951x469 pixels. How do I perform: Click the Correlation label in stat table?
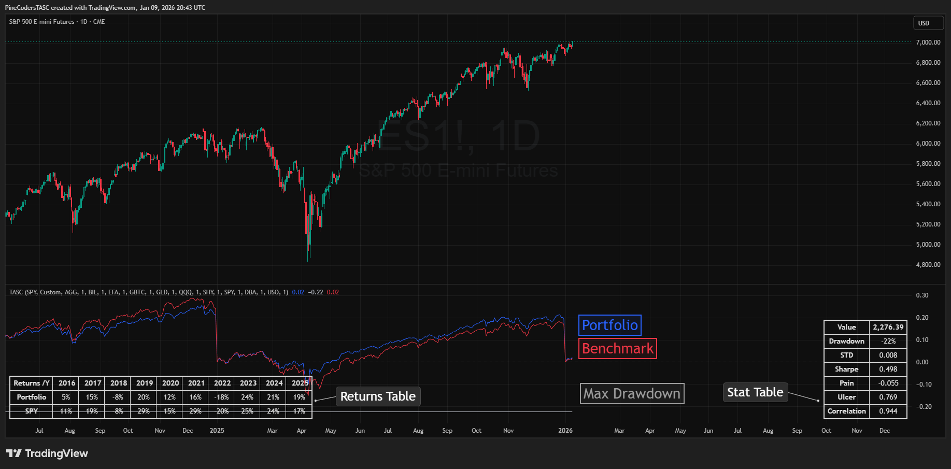tap(847, 411)
